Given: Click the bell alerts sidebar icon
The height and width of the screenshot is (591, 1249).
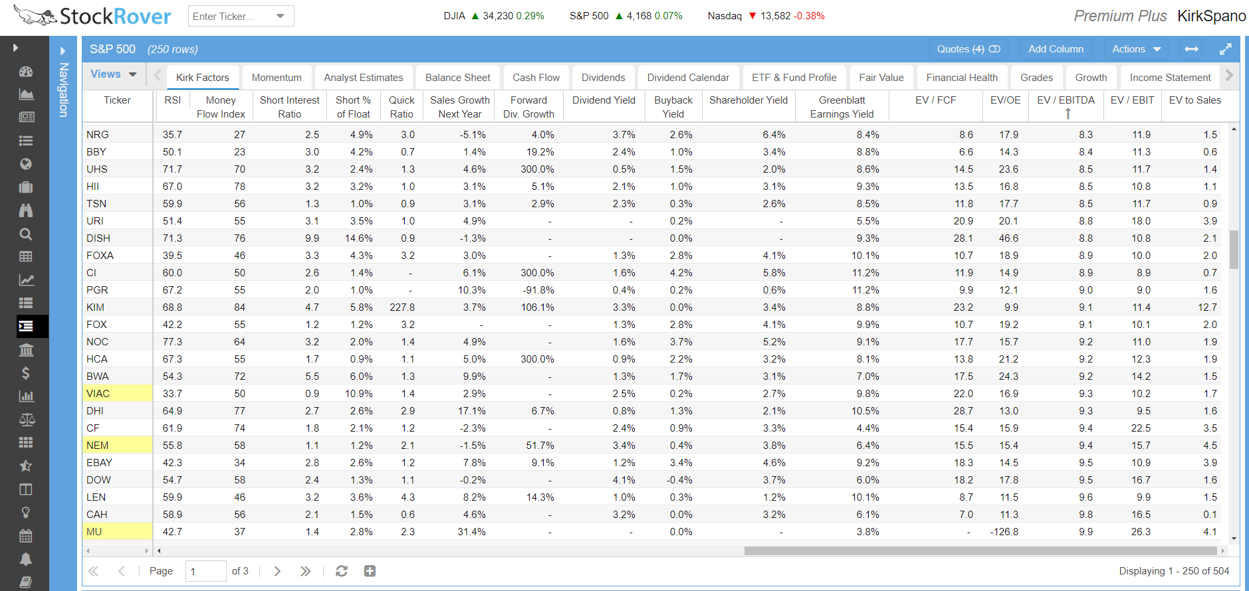Looking at the screenshot, I should [x=26, y=559].
